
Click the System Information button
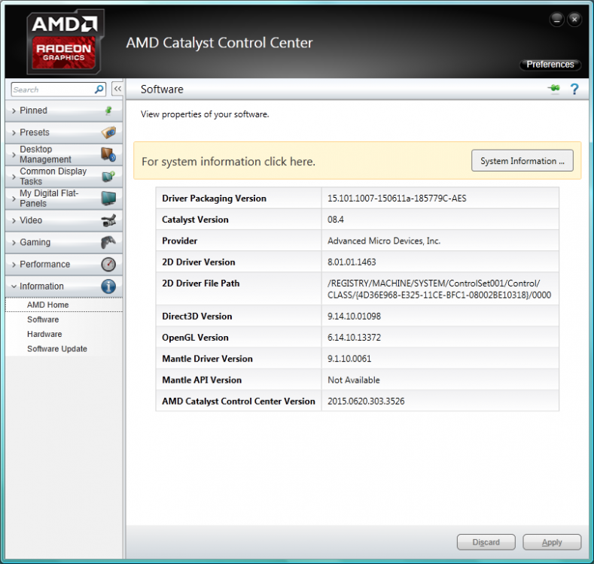coord(522,160)
